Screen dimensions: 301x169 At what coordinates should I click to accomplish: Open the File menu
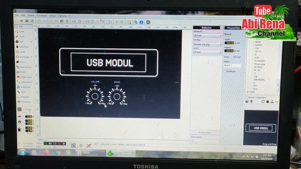pos(17,15)
